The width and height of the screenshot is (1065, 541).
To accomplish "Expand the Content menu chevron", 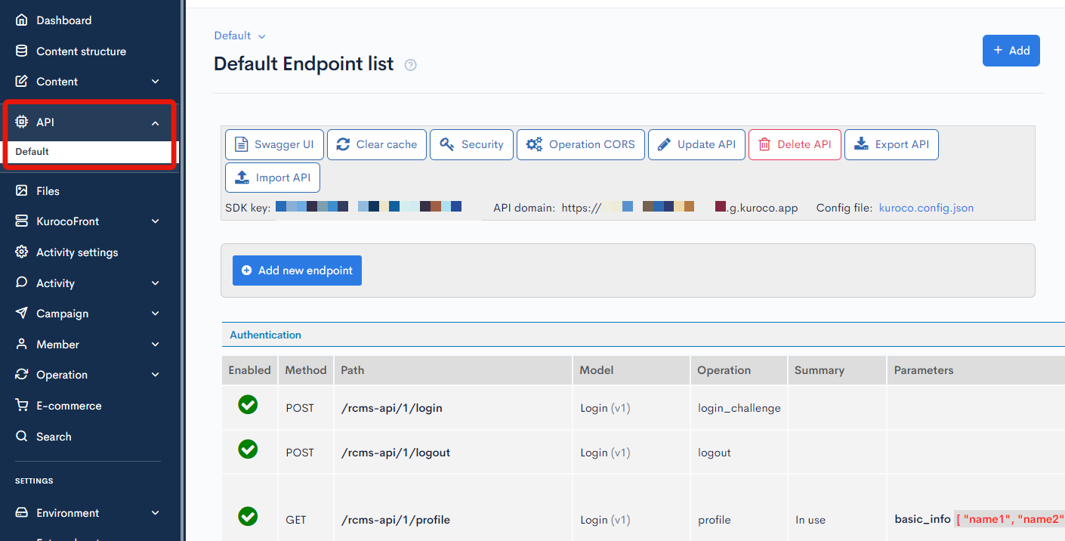I will coord(156,82).
